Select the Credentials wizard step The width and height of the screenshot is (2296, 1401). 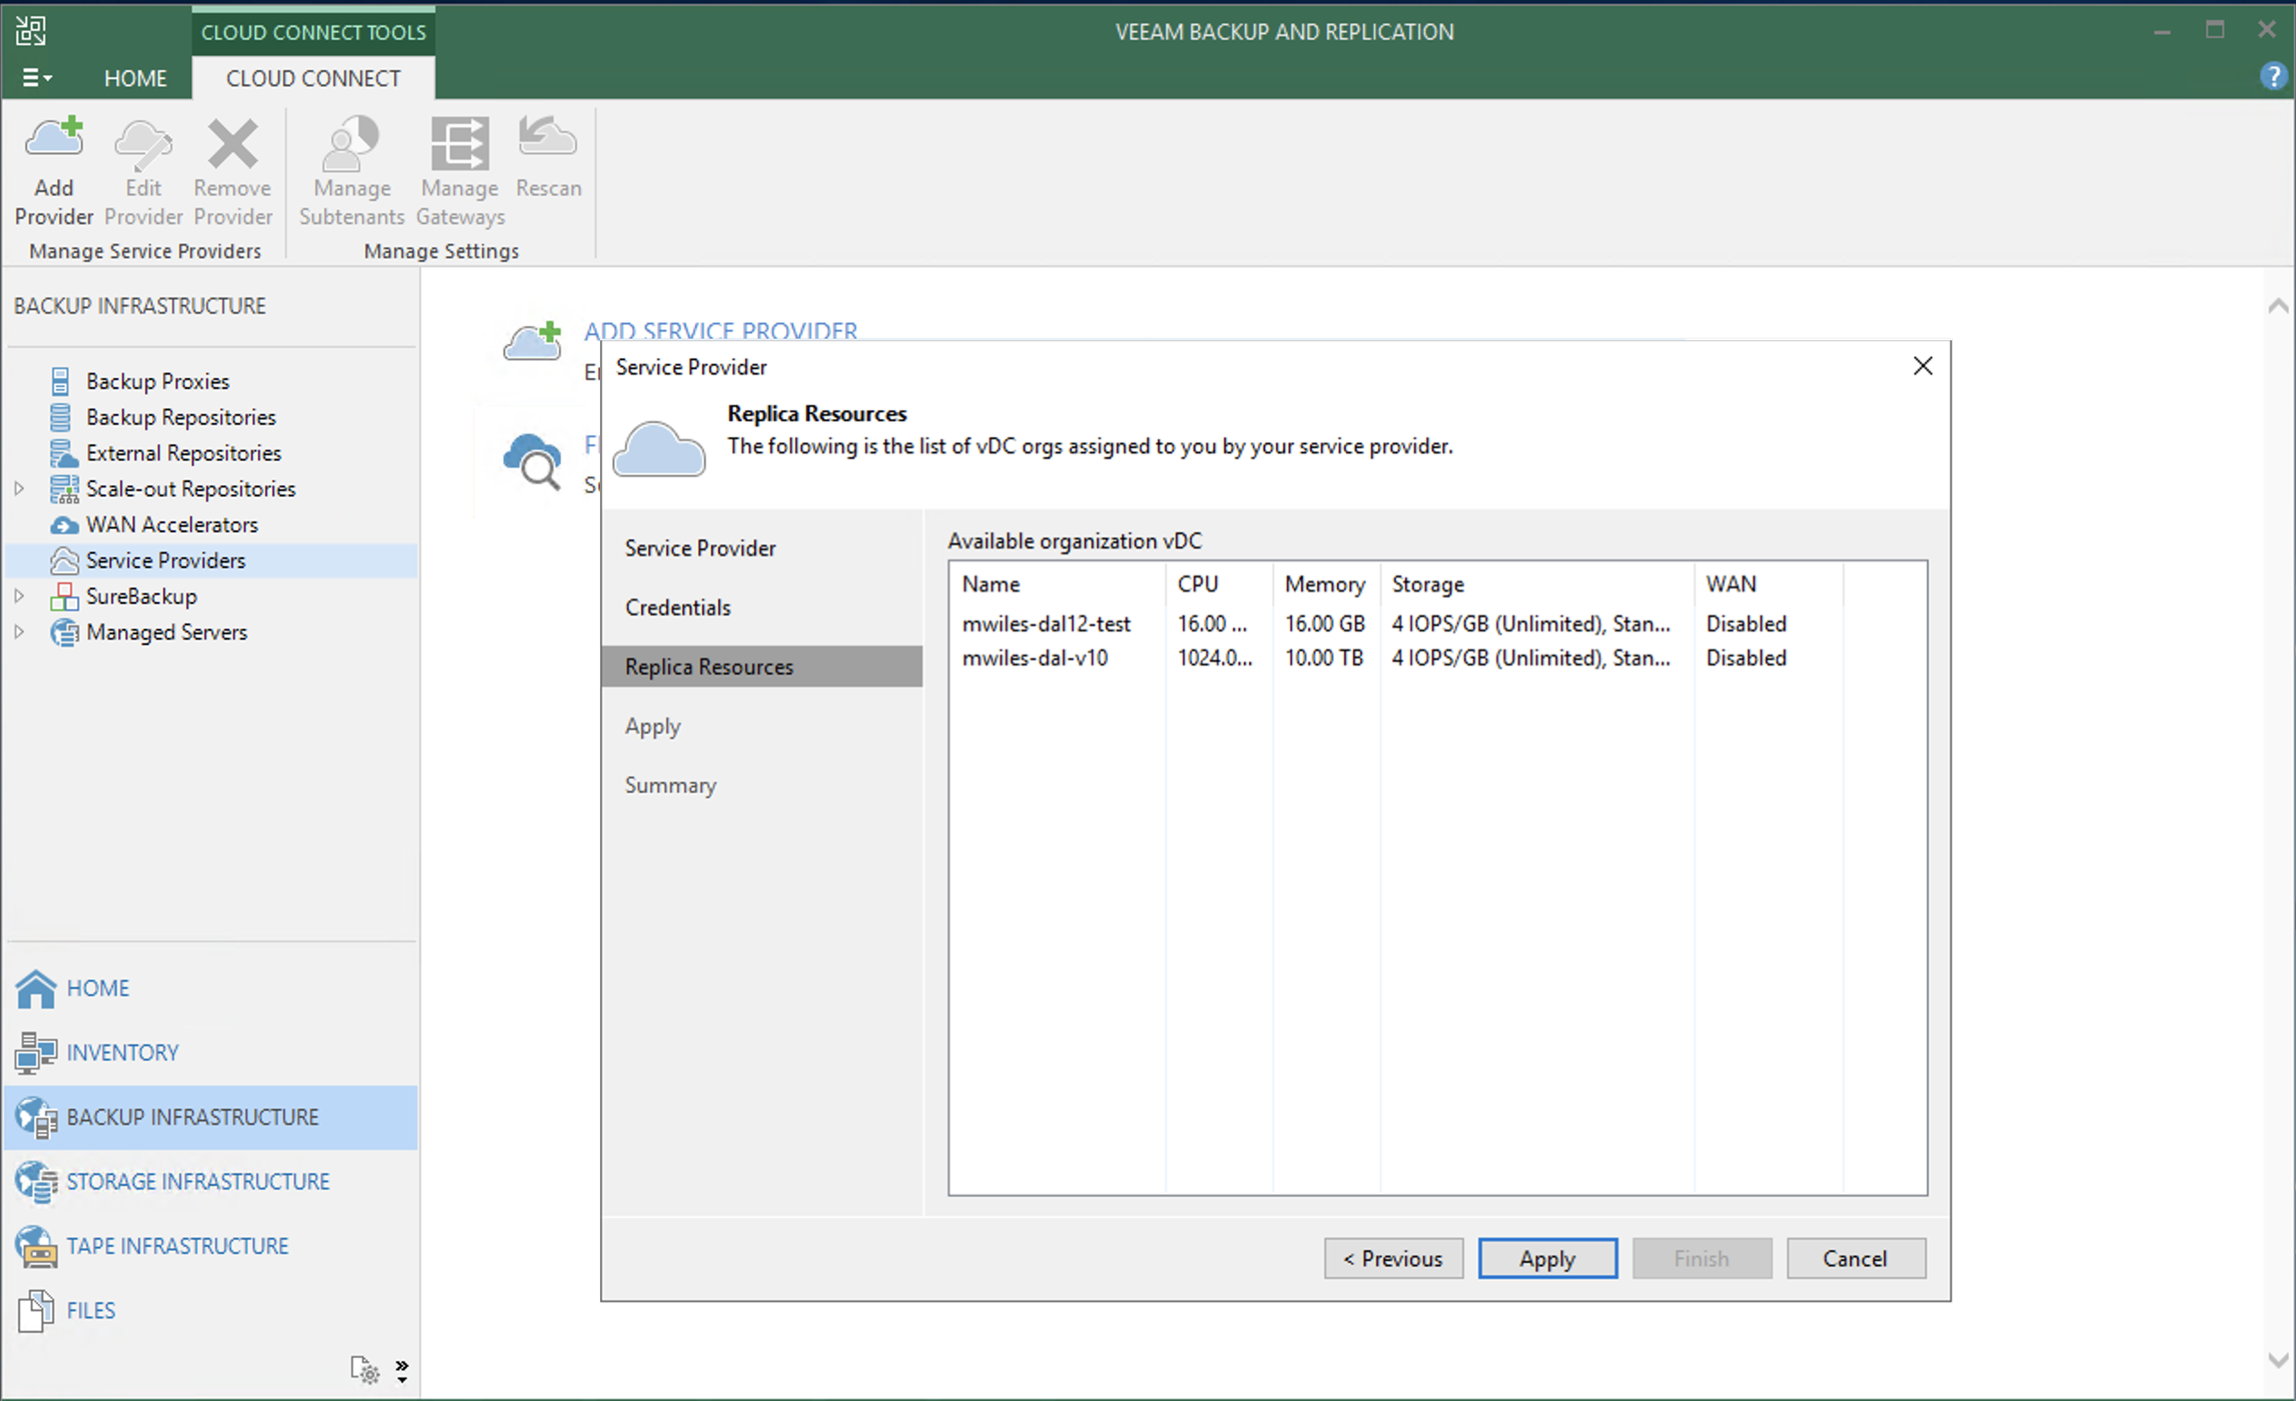678,607
